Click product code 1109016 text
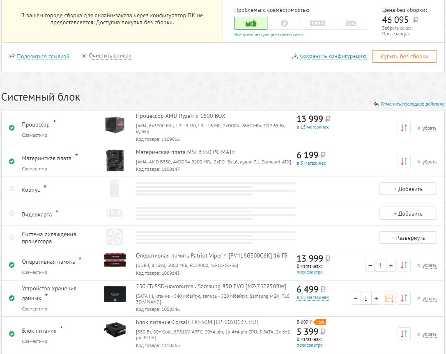 pos(158,139)
